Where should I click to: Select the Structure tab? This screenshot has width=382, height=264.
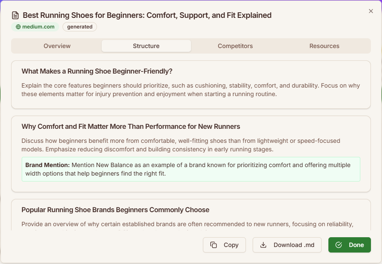[x=146, y=46]
